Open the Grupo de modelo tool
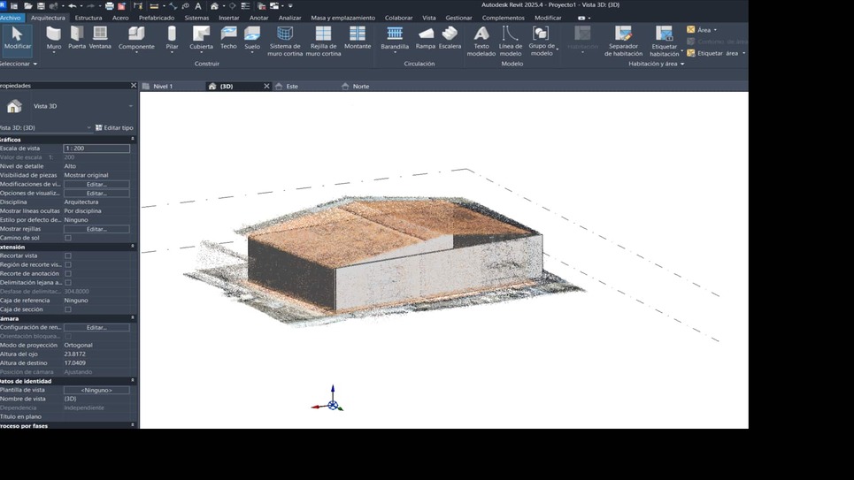The height and width of the screenshot is (480, 854). tap(542, 42)
